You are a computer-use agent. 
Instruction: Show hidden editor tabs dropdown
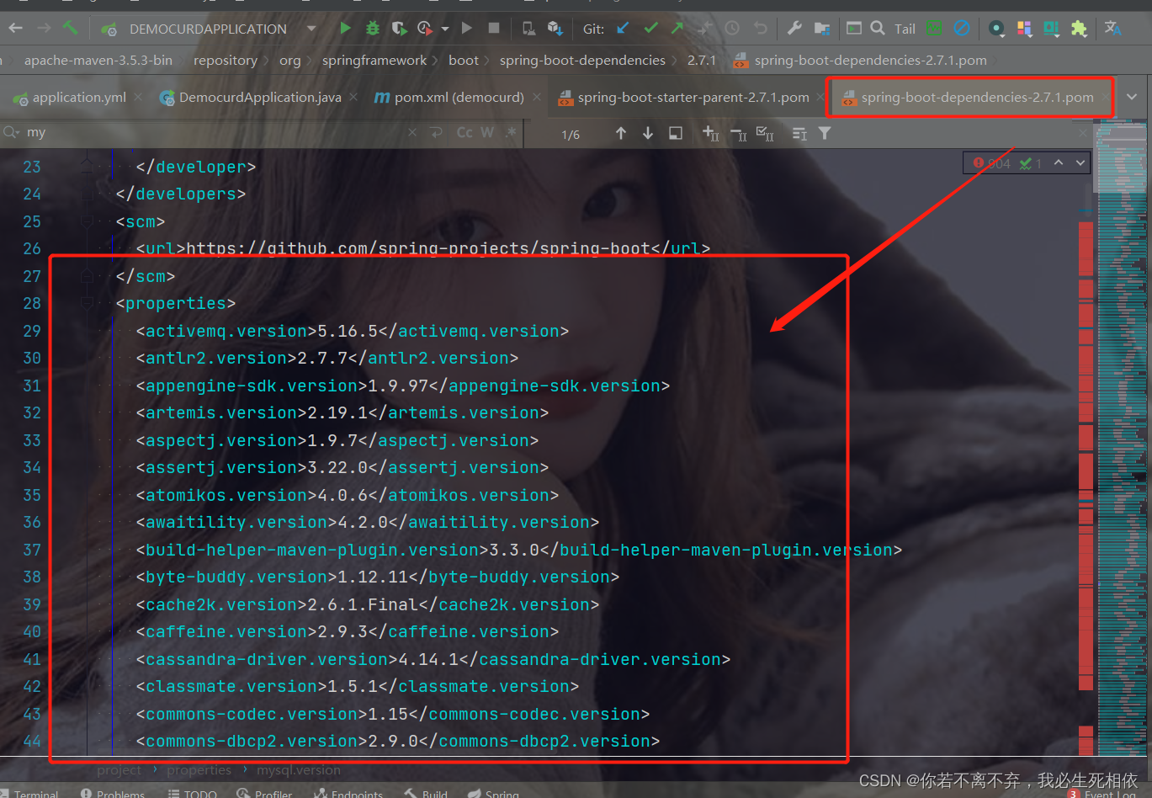(x=1131, y=98)
